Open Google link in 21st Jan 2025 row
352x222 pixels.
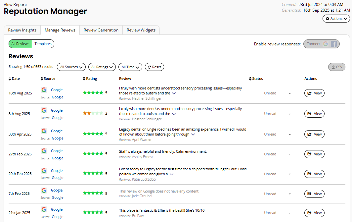(x=57, y=209)
